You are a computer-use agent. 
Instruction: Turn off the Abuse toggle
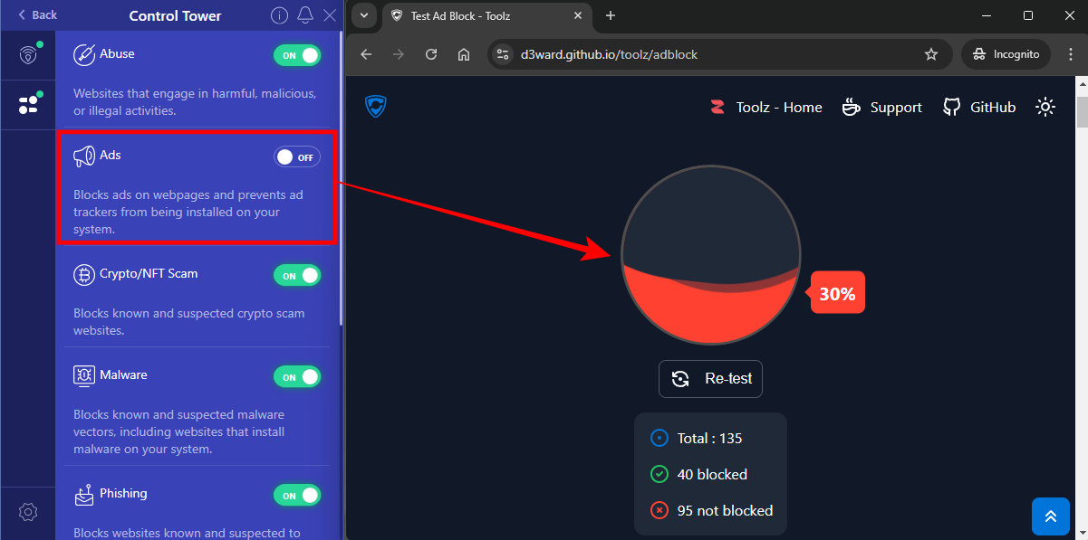297,55
